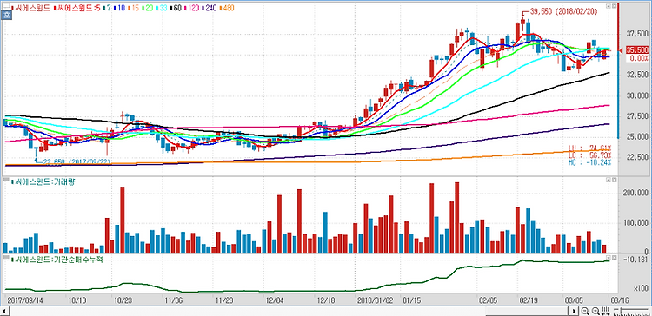Select the 33-day moving average legend
Image resolution: width=652 pixels, height=316 pixels.
tap(162, 8)
